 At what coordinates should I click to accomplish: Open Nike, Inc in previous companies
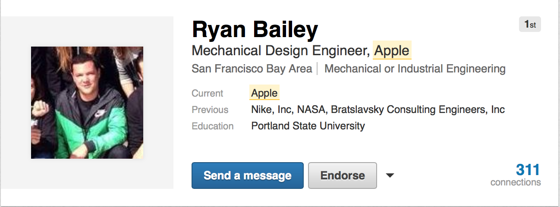point(271,110)
